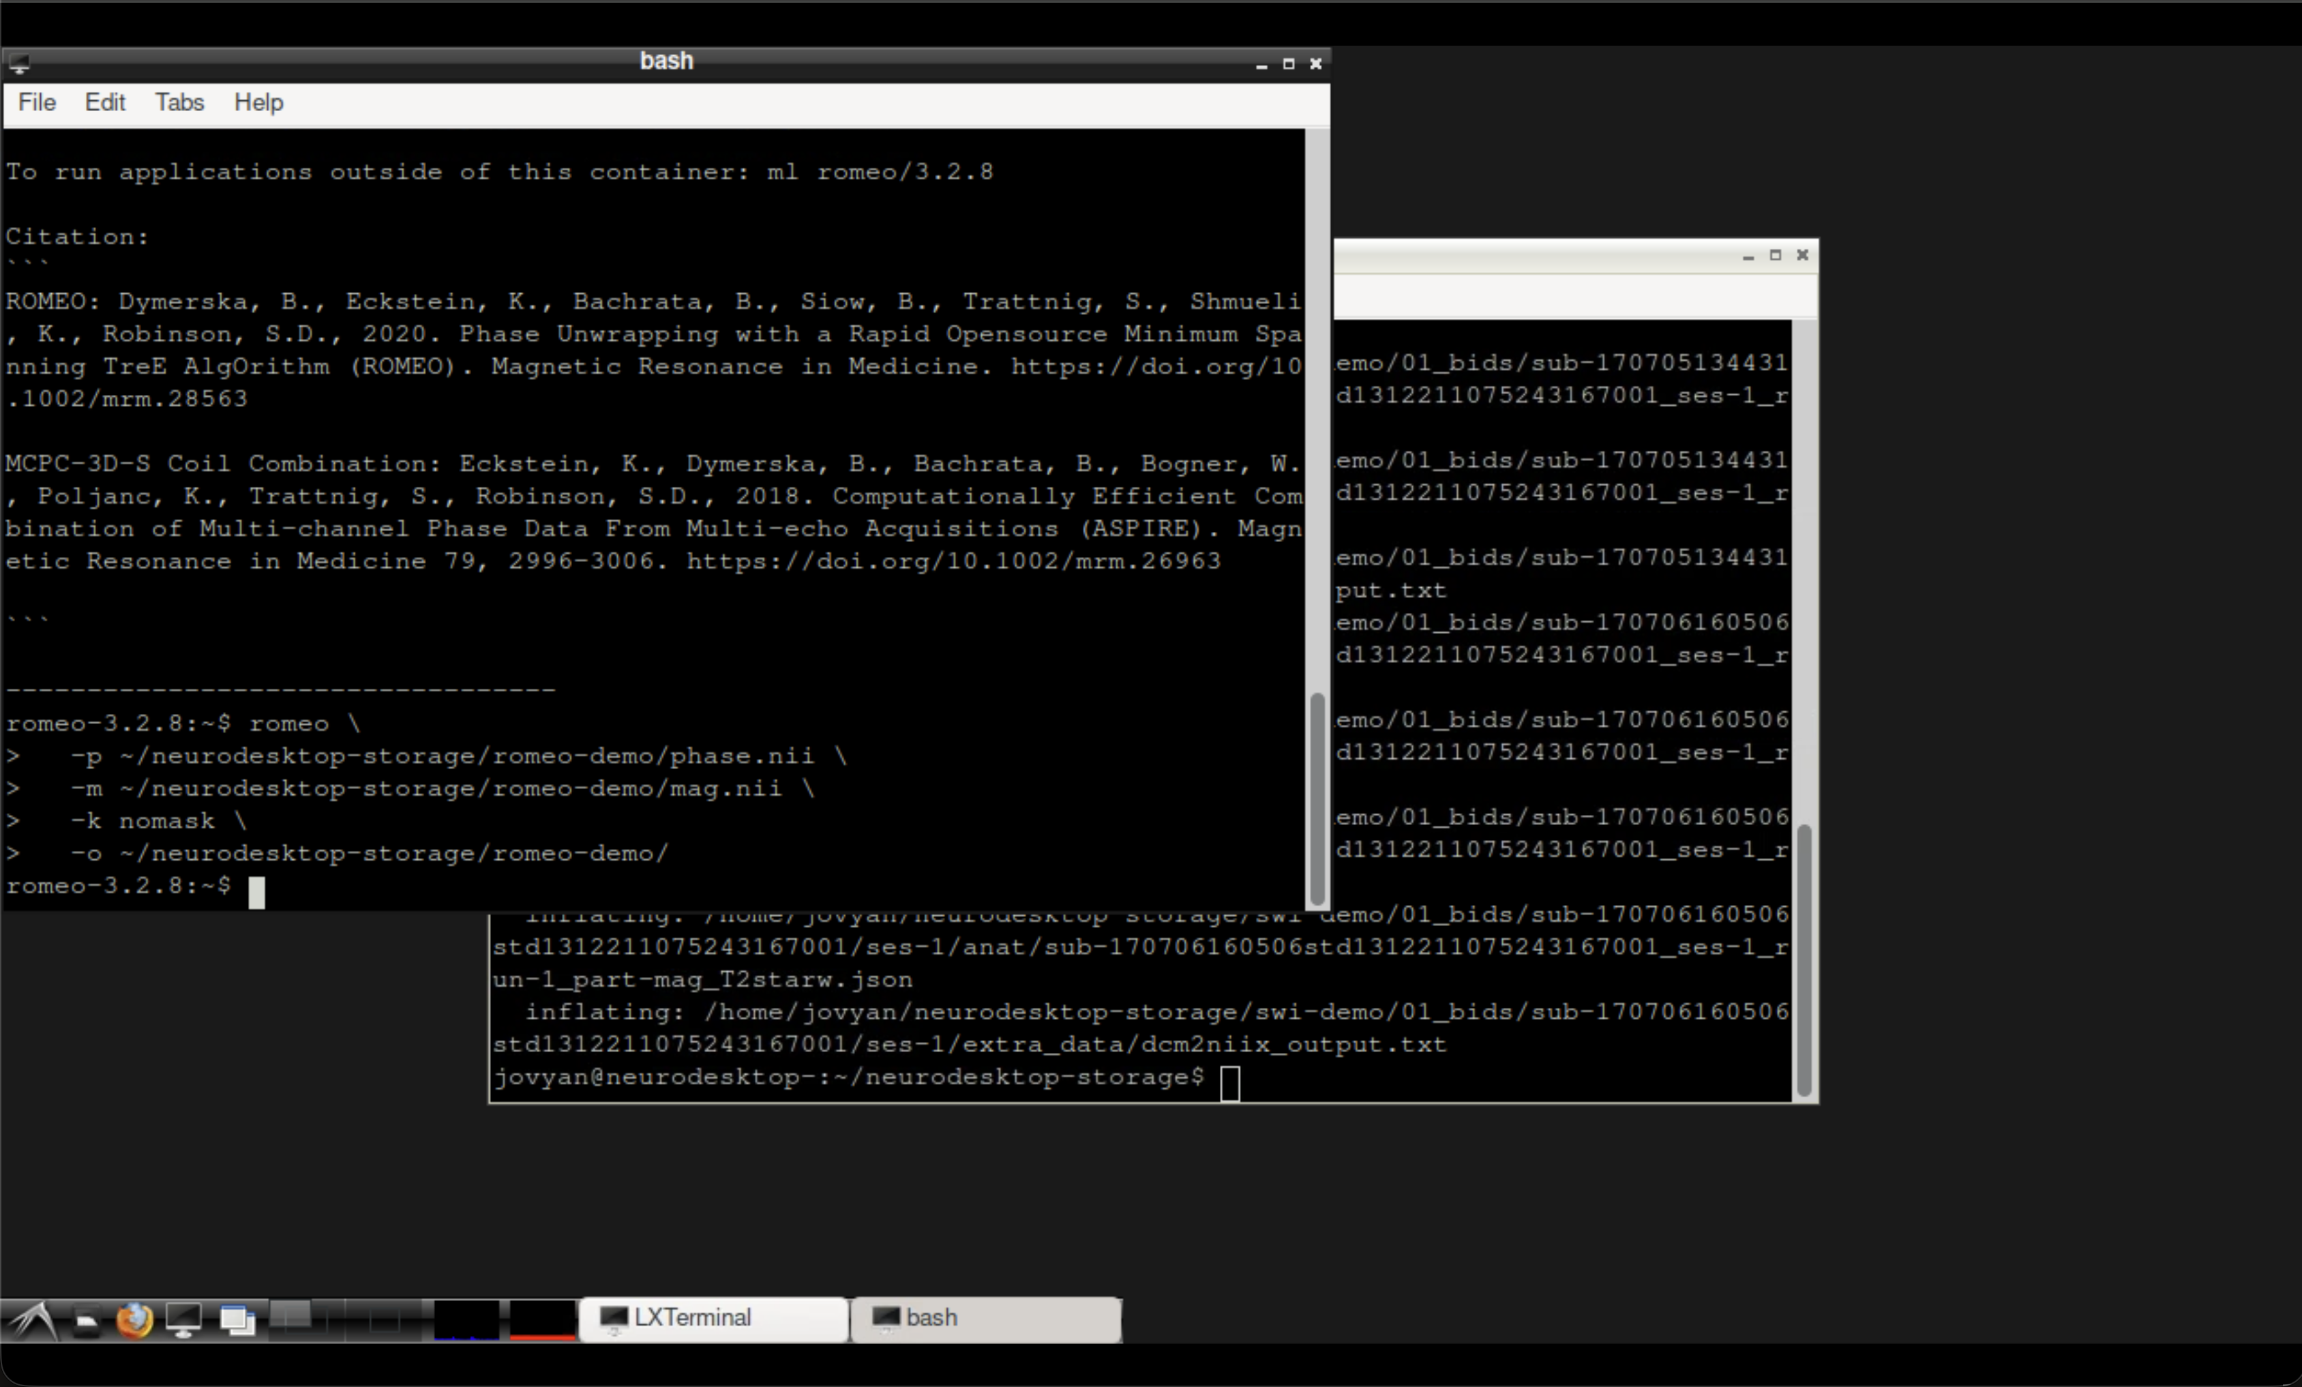Open the terminal launcher monitor icon
The height and width of the screenshot is (1387, 2302).
[184, 1319]
